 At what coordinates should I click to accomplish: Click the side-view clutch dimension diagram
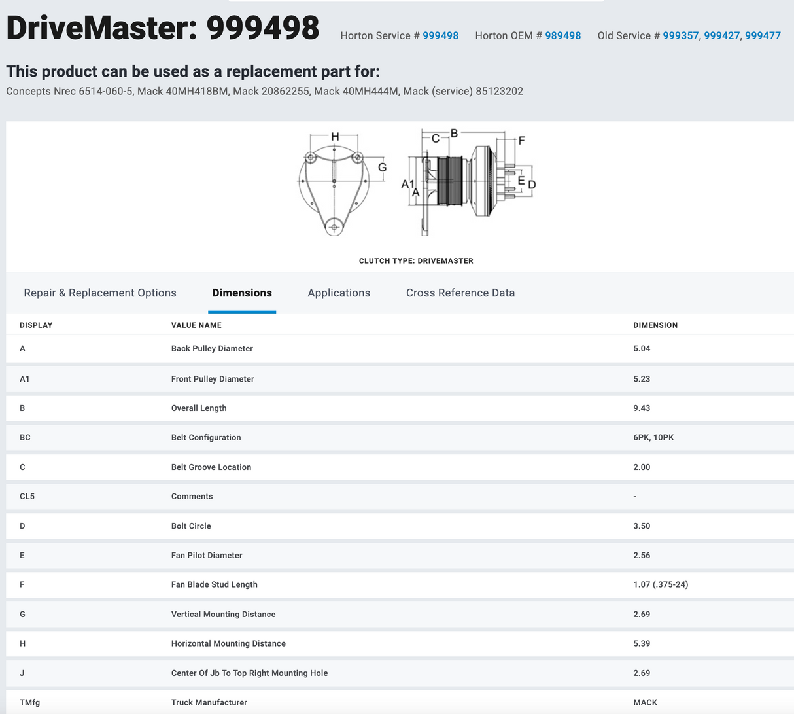coord(468,182)
